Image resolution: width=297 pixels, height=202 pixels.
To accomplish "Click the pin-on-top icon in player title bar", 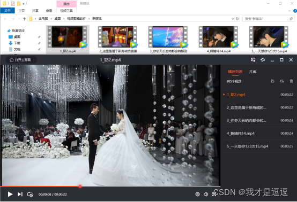I will (263, 60).
